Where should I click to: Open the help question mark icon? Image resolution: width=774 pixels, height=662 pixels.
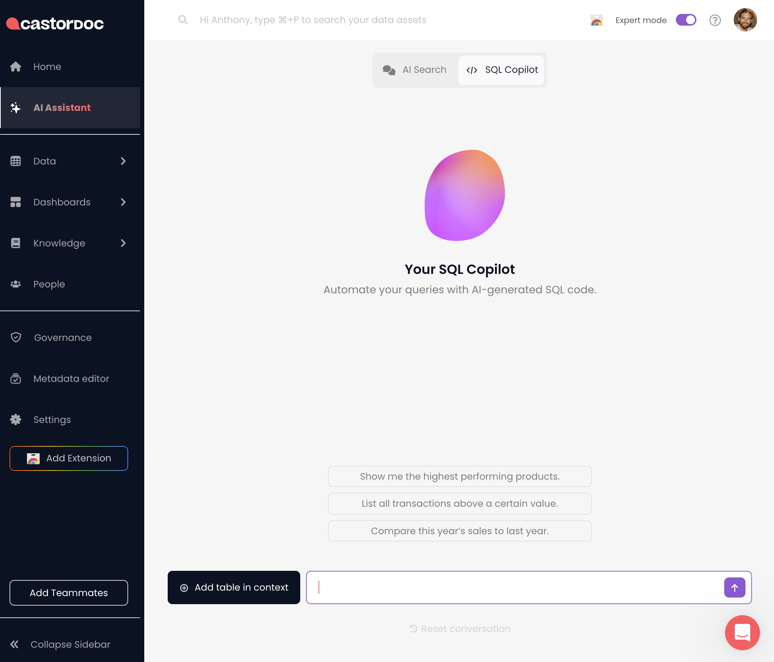point(715,20)
